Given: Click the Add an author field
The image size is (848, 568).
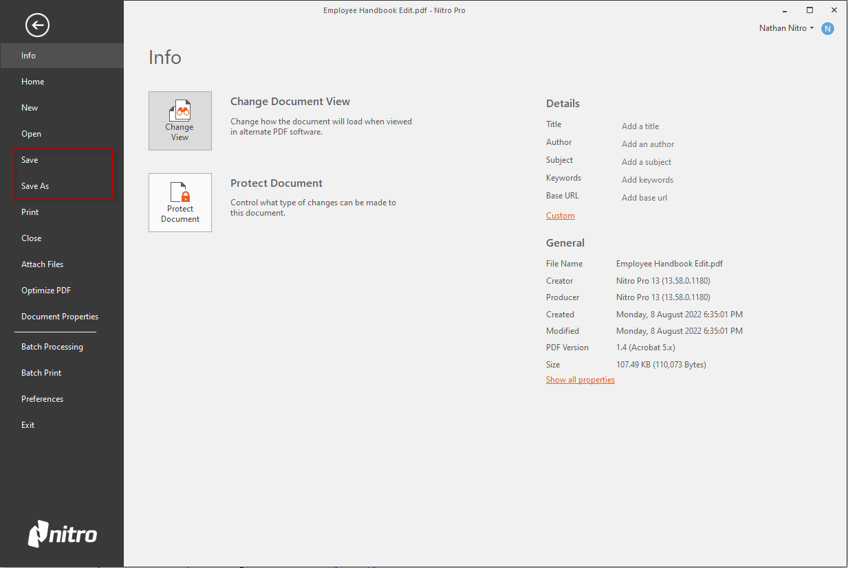Looking at the screenshot, I should point(648,144).
